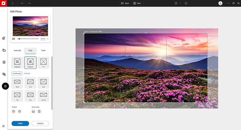Click the rotate right icon
The height and width of the screenshot is (130, 241).
(19, 111)
